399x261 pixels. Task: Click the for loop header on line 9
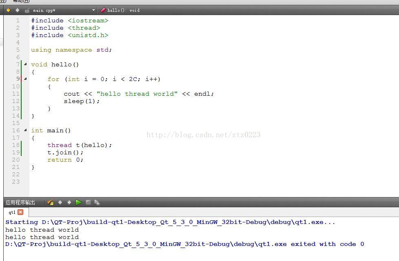tap(104, 79)
